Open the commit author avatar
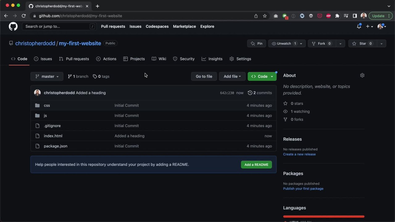Viewport: 395px width, 222px height. coord(37,93)
